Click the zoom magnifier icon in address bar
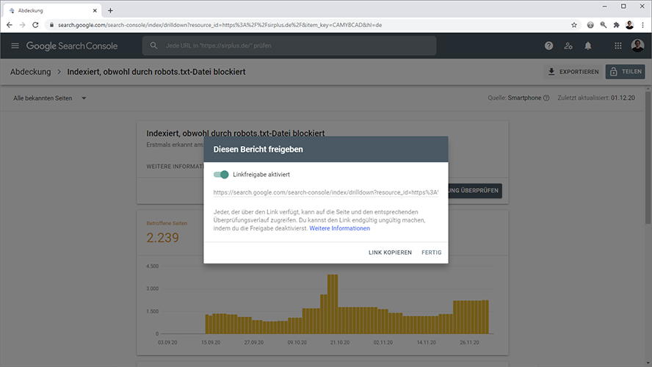 [x=604, y=25]
